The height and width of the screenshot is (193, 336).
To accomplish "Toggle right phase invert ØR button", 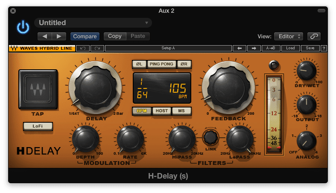I will [x=184, y=64].
